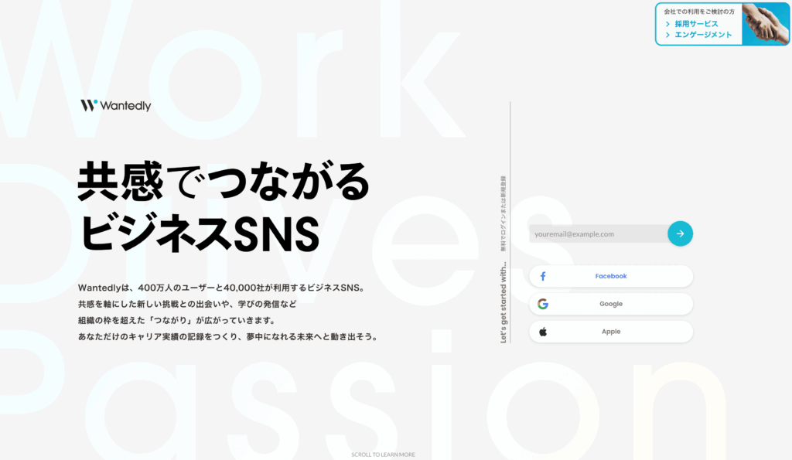This screenshot has width=792, height=460.
Task: Click the 会社での利用をご検討の方 text
Action: 699,11
